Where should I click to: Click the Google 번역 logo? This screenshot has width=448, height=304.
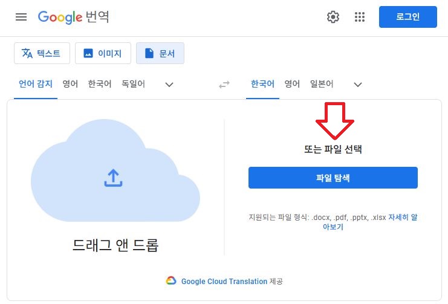point(73,17)
